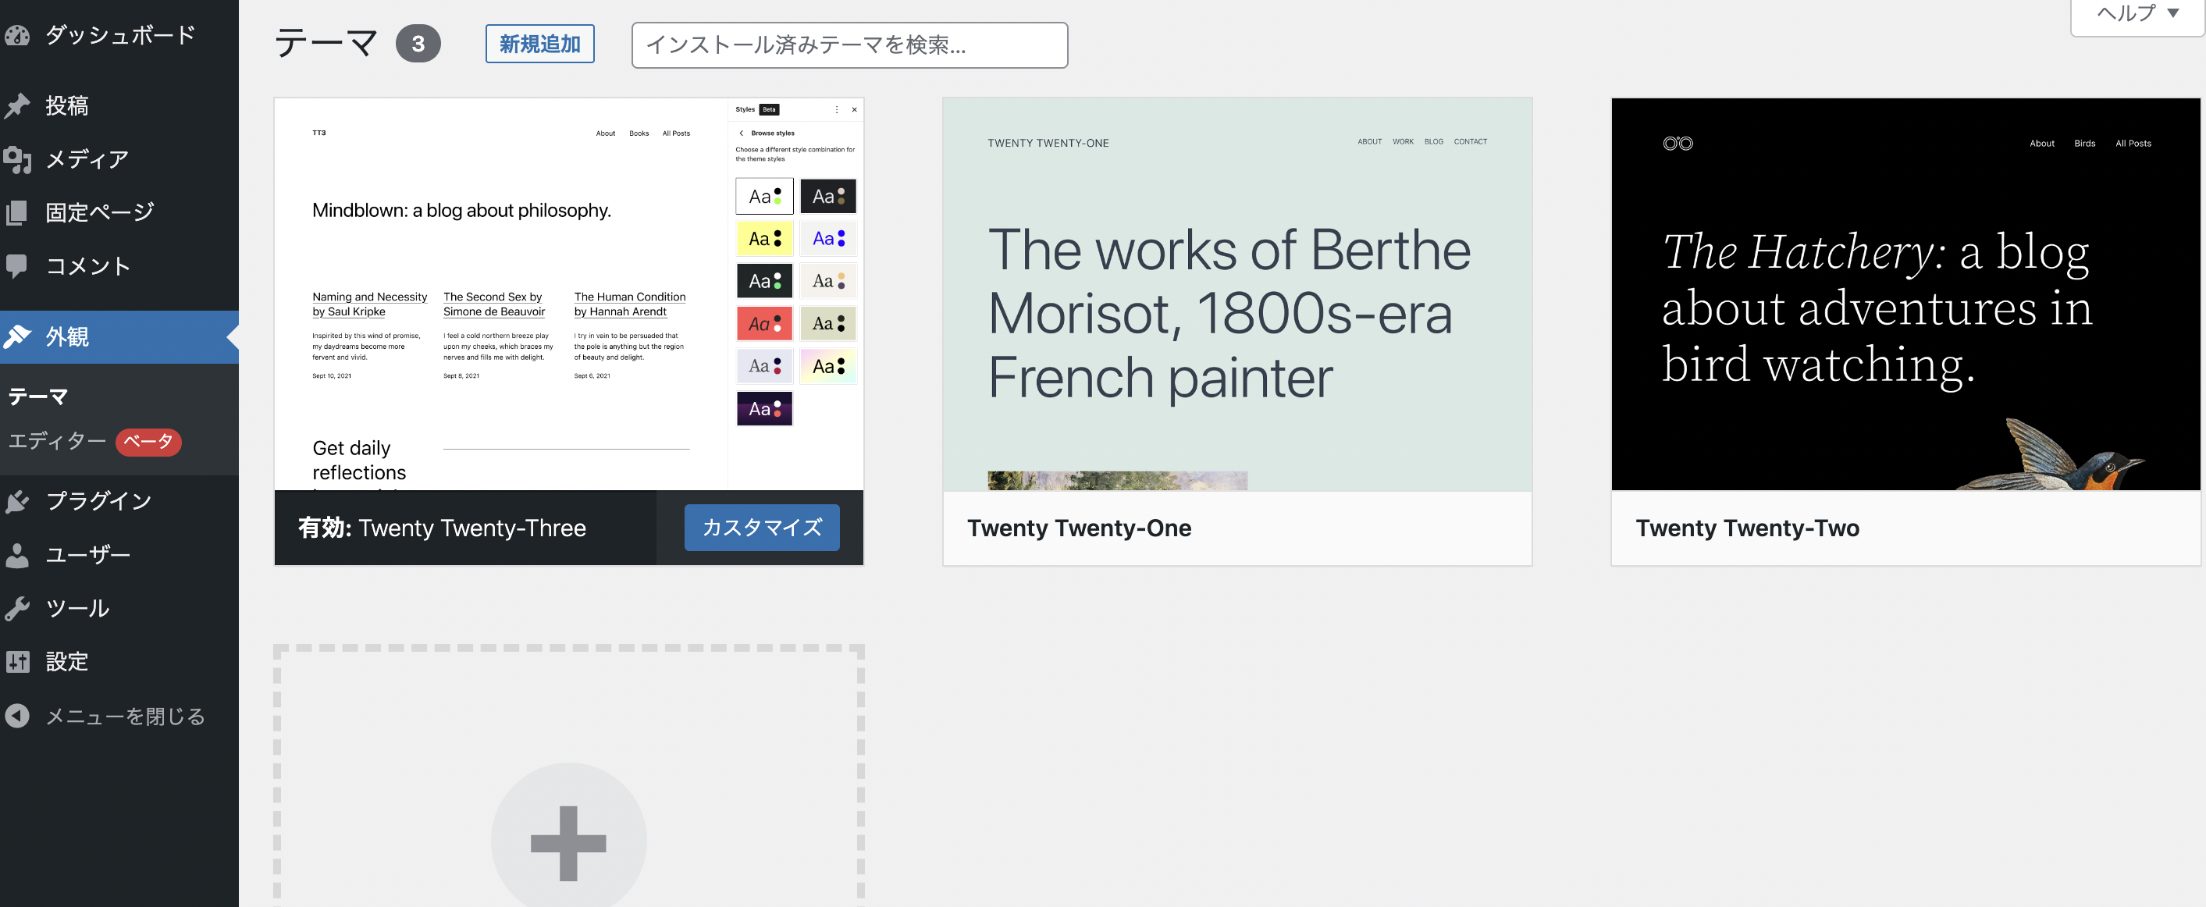Click the paintbrush icon for 外観
This screenshot has height=907, width=2206.
coord(17,336)
